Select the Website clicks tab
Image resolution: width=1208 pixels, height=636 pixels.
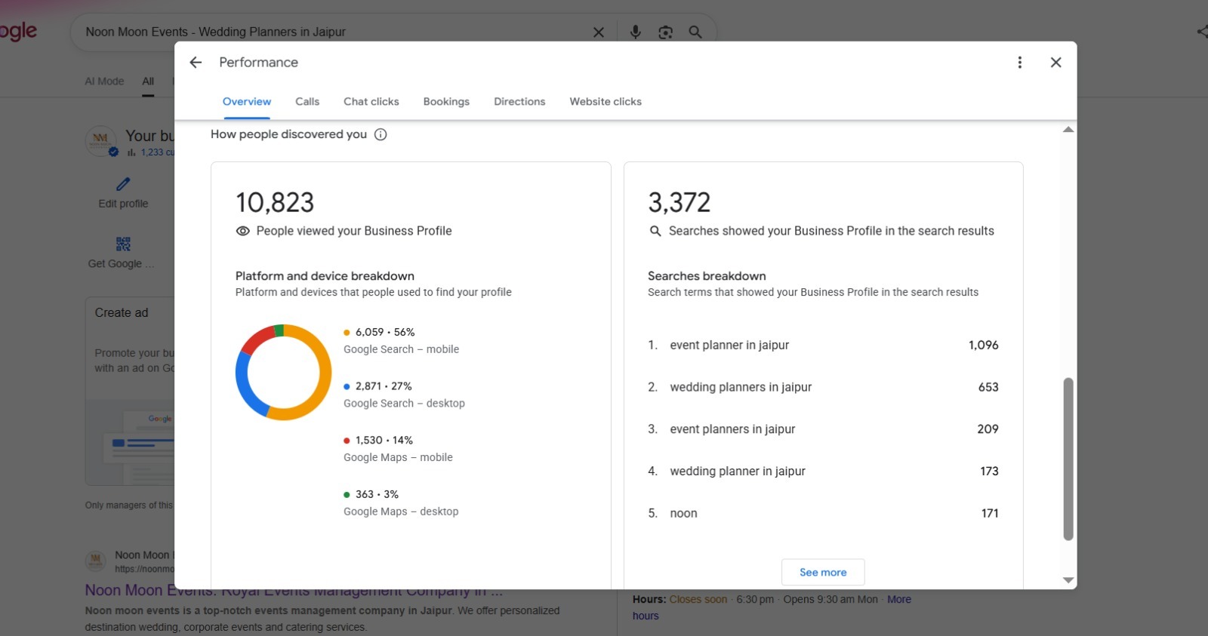coord(606,102)
